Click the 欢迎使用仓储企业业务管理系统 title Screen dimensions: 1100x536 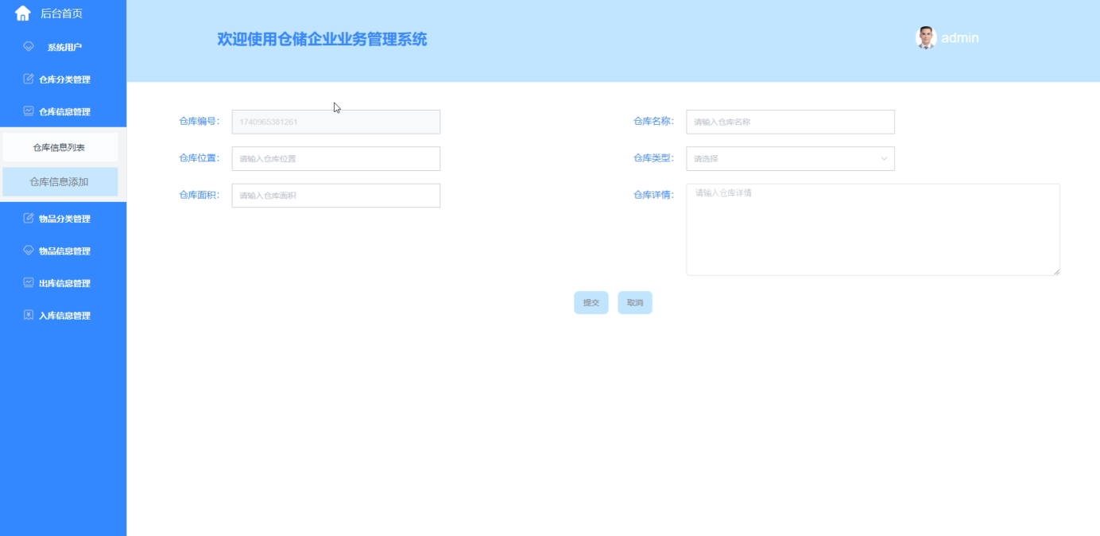click(x=322, y=39)
